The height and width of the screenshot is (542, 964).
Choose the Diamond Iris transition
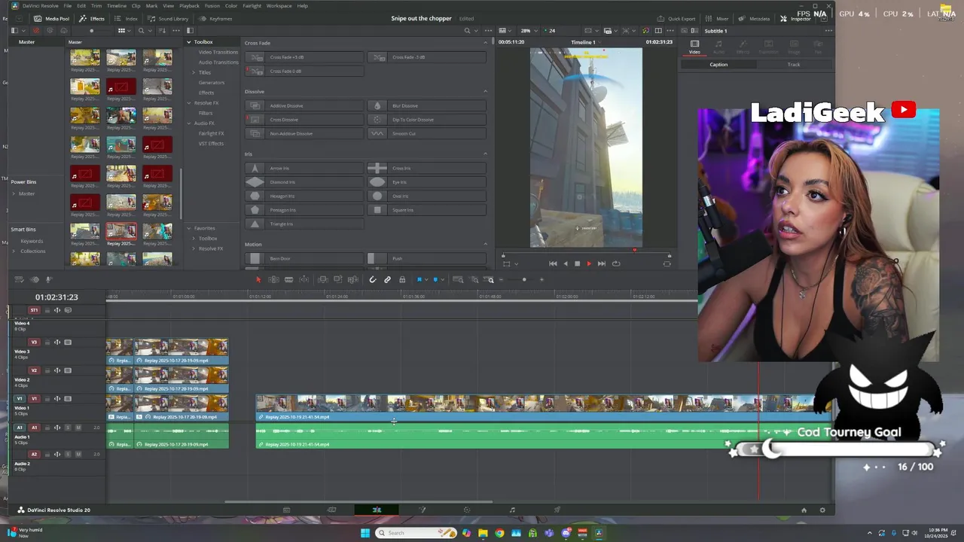point(305,182)
